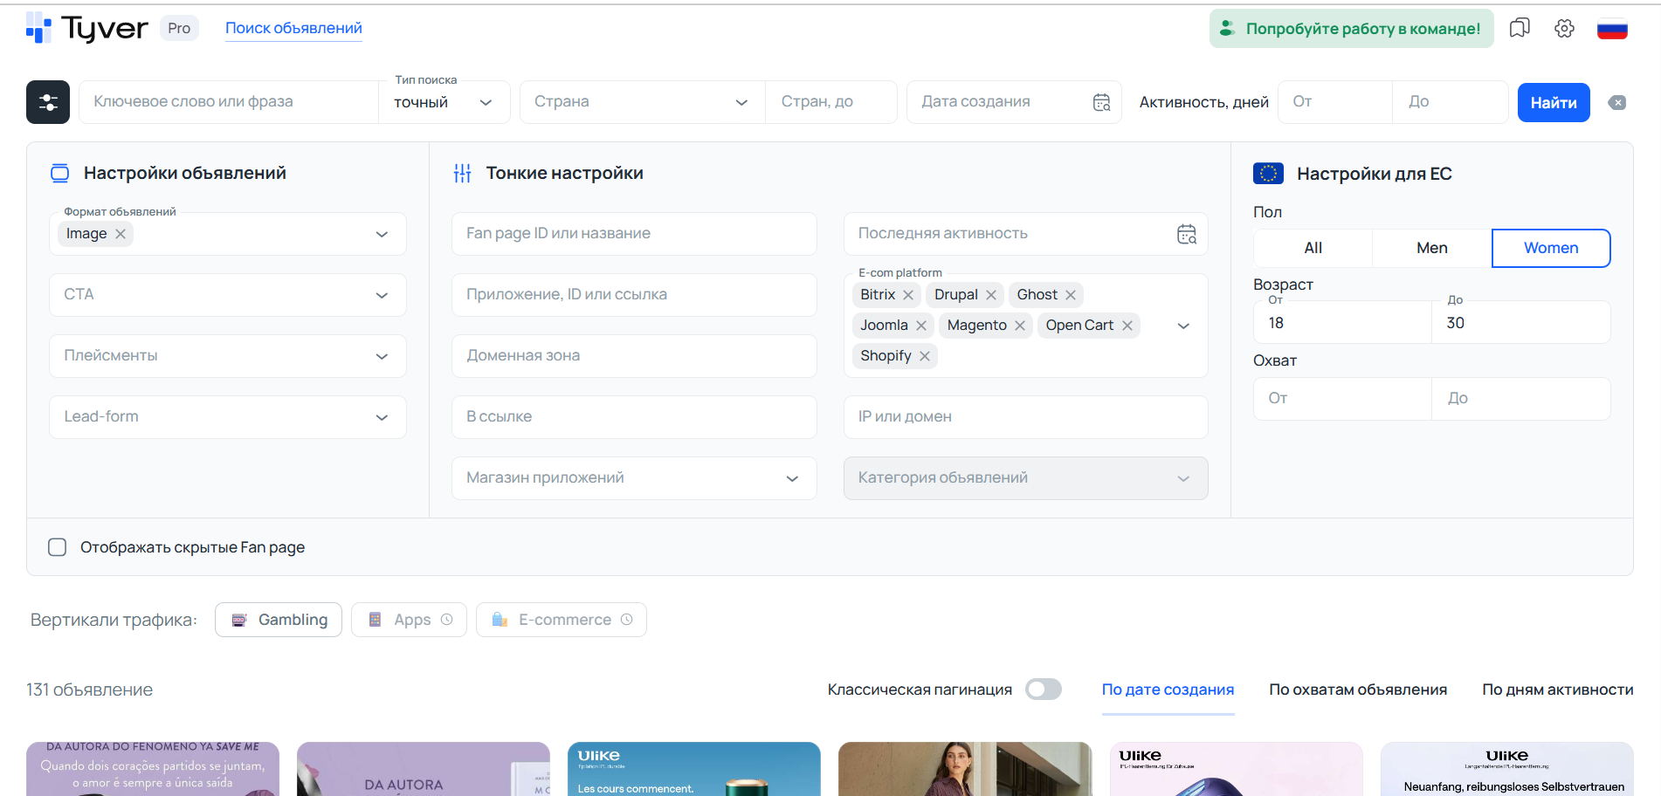Screen dimensions: 1661x796
Task: Open the settings gear icon
Action: coord(1564,28)
